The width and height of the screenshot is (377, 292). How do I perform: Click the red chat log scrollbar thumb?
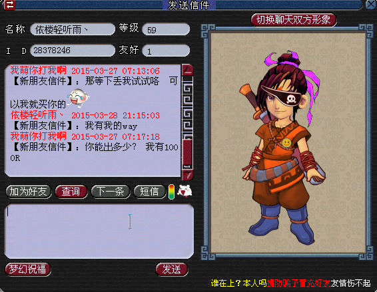click(188, 152)
